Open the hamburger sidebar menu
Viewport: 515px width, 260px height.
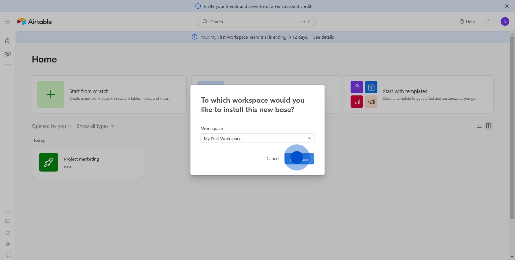(x=7, y=21)
